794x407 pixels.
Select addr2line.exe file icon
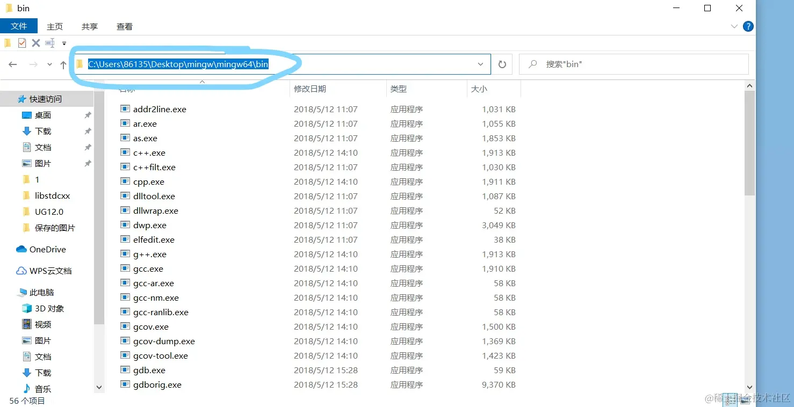coord(125,109)
